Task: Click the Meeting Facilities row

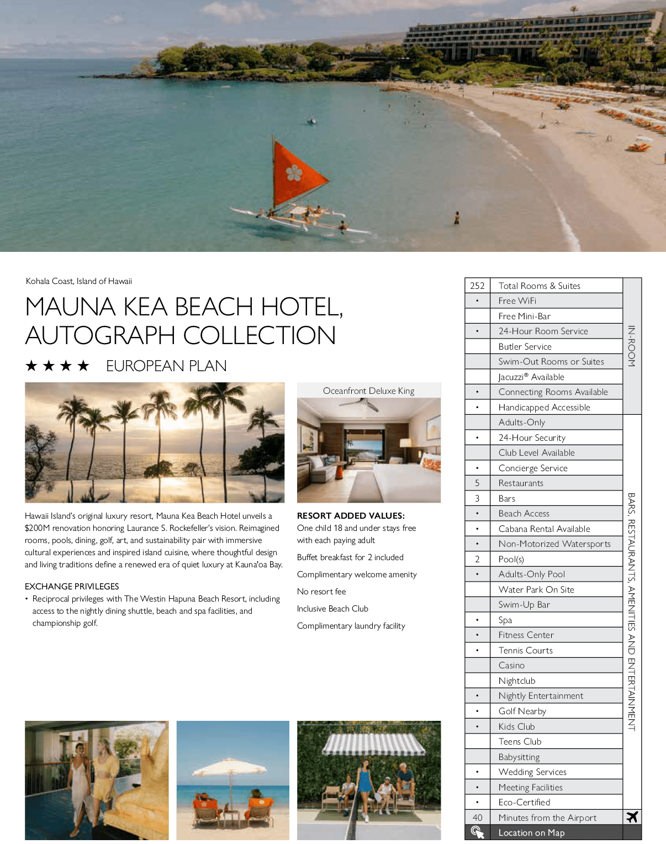Action: [x=544, y=787]
